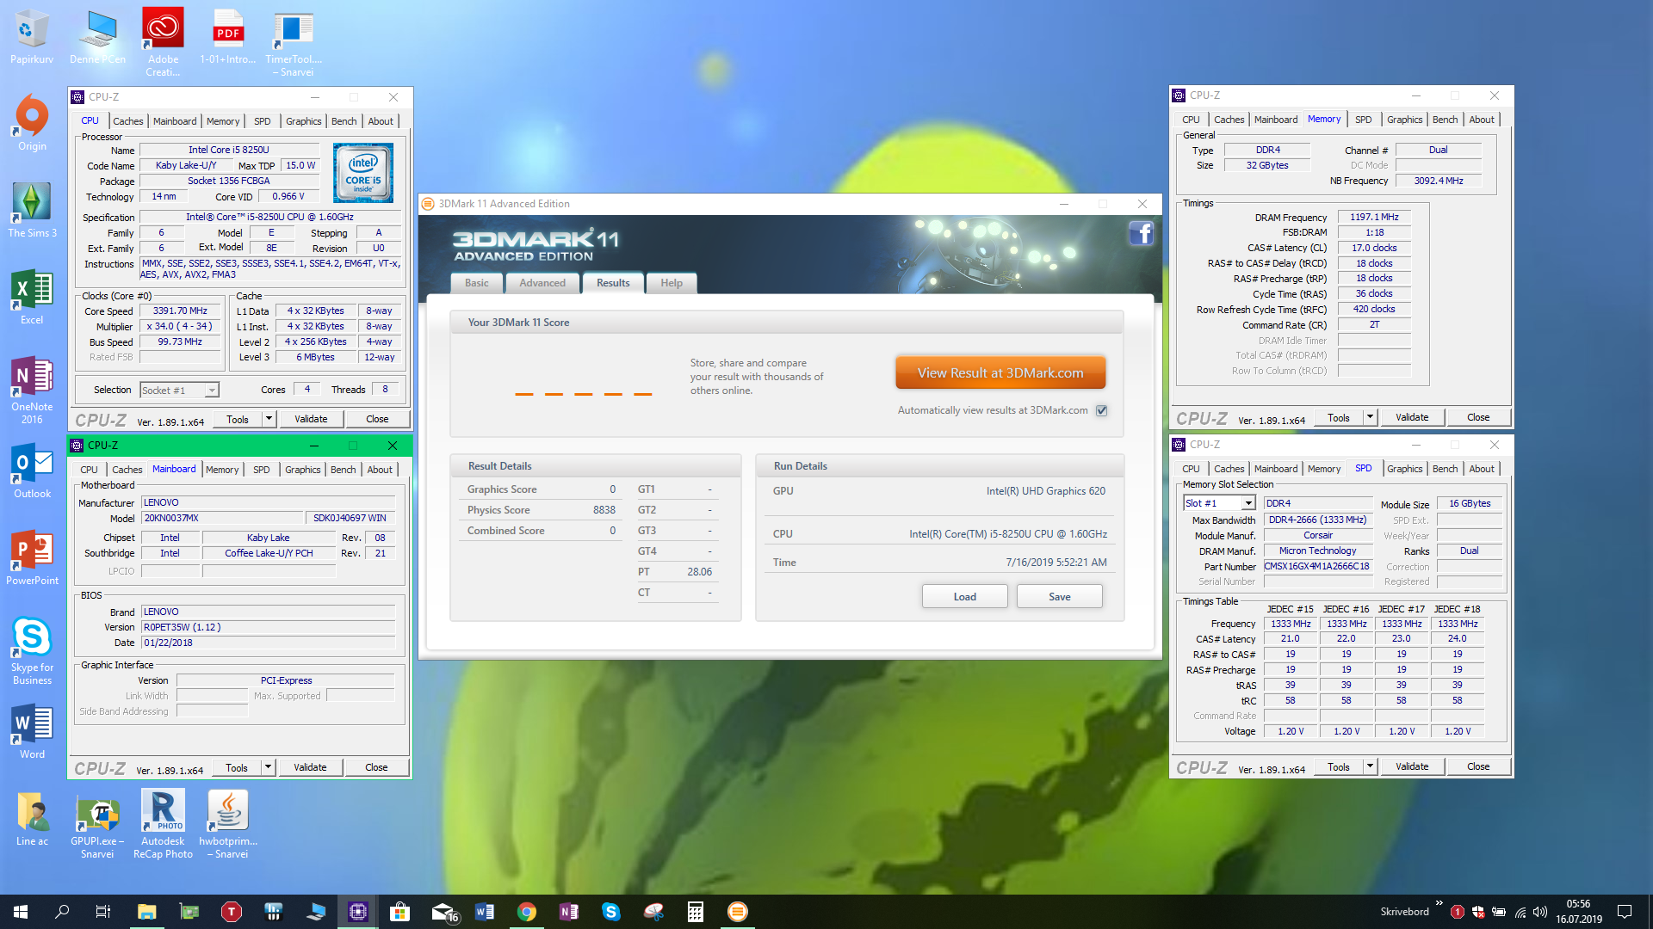Launch OneNote 2016 desktop shortcut
This screenshot has height=929, width=1653.
(32, 390)
